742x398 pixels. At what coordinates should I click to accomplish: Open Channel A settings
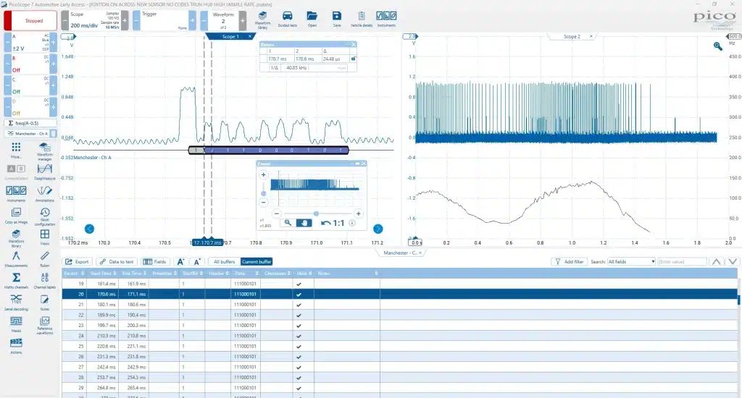30,43
